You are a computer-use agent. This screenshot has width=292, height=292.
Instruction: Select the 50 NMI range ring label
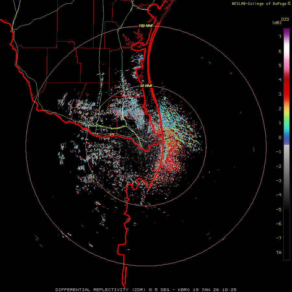pyautogui.click(x=146, y=86)
